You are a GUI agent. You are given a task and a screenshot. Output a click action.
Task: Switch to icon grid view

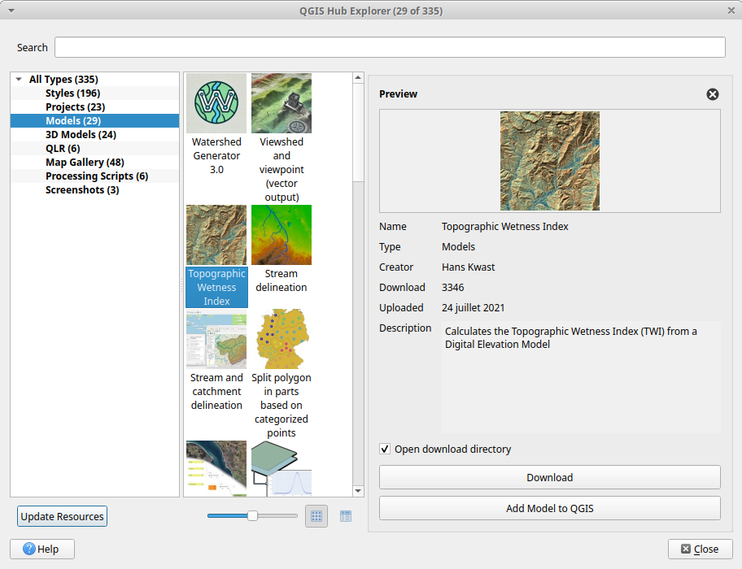click(x=316, y=515)
